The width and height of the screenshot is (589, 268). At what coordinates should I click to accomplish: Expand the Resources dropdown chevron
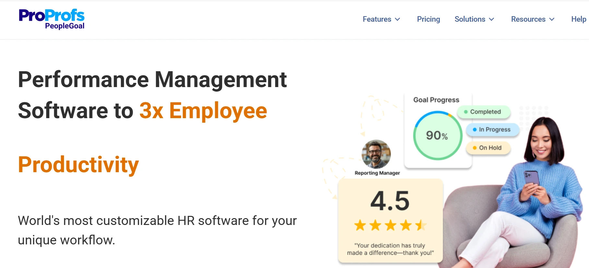pos(552,19)
